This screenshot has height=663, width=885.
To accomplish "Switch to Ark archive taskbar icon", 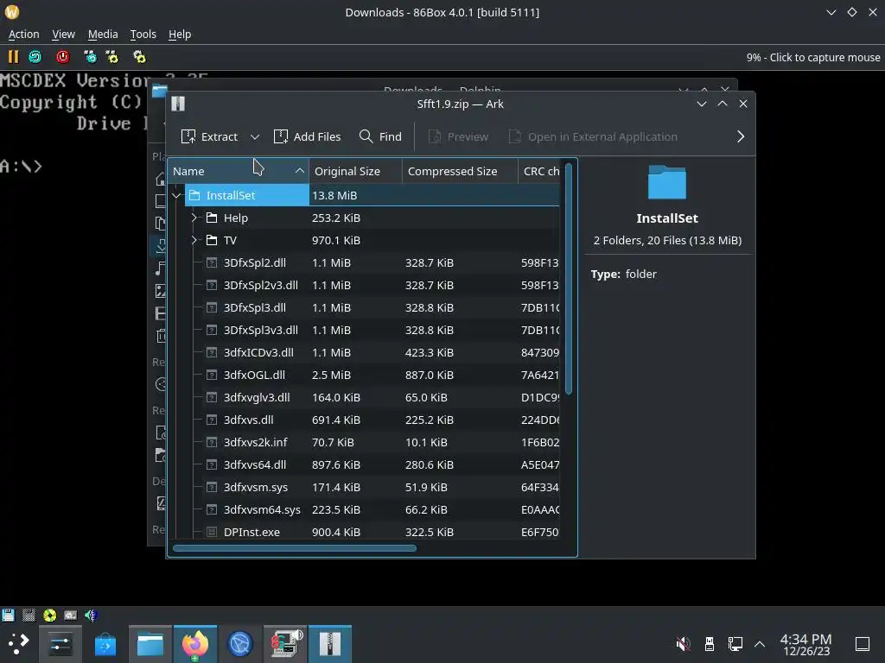I will (330, 644).
